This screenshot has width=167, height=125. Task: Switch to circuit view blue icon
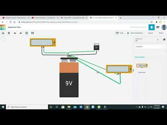coord(152,27)
